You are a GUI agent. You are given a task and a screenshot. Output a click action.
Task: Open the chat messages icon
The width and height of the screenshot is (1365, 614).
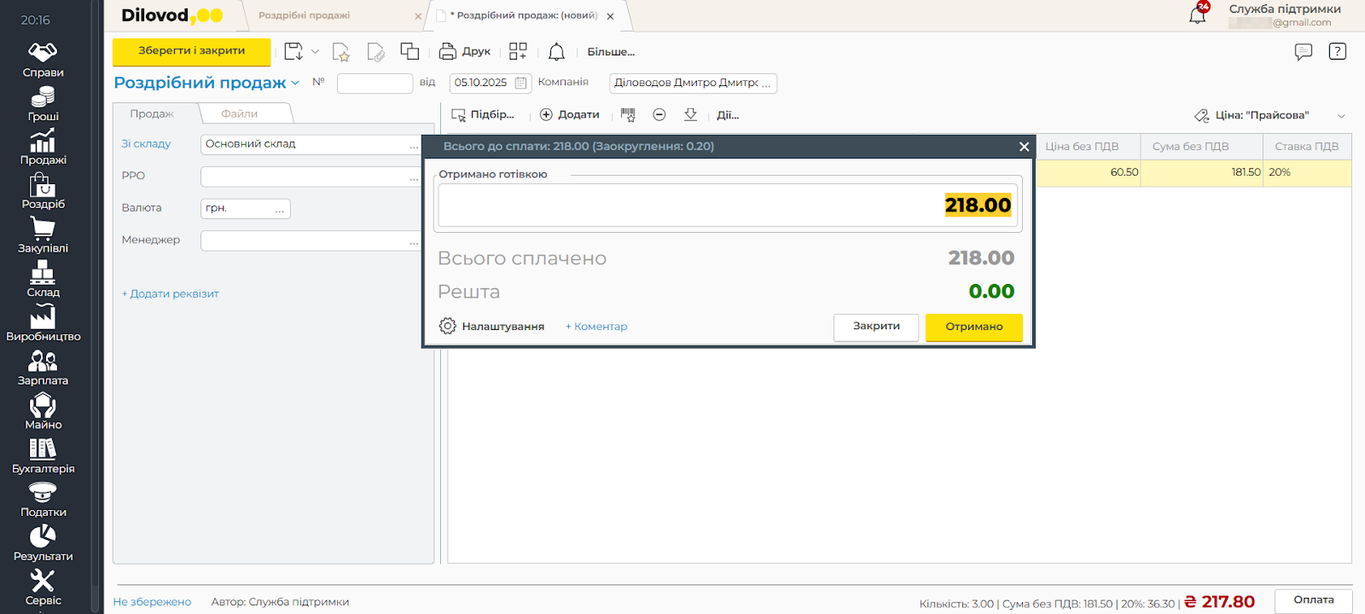[1303, 52]
